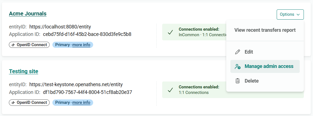Image resolution: width=313 pixels, height=116 pixels.
Task: Select Manage admin access menu item
Action: tap(265, 67)
